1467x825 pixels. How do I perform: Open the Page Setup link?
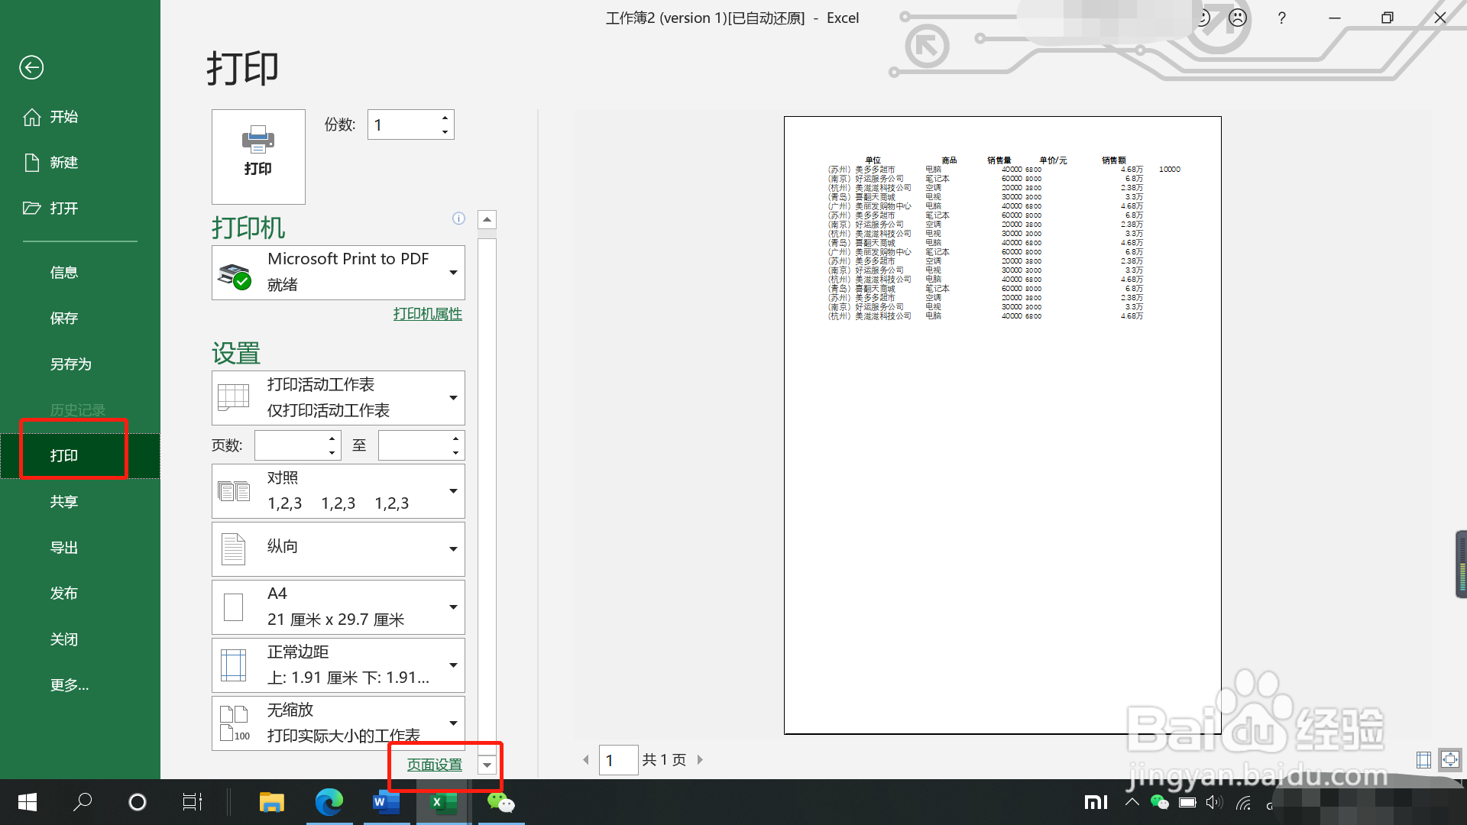click(x=434, y=765)
